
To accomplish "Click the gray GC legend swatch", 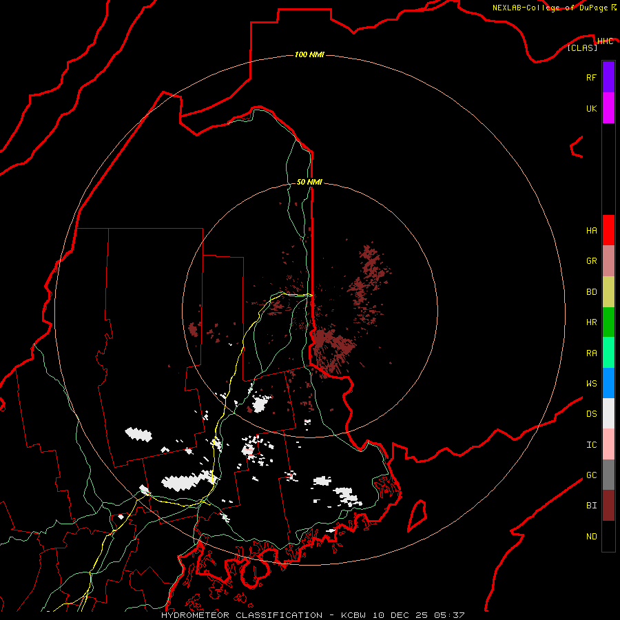I will 608,475.
